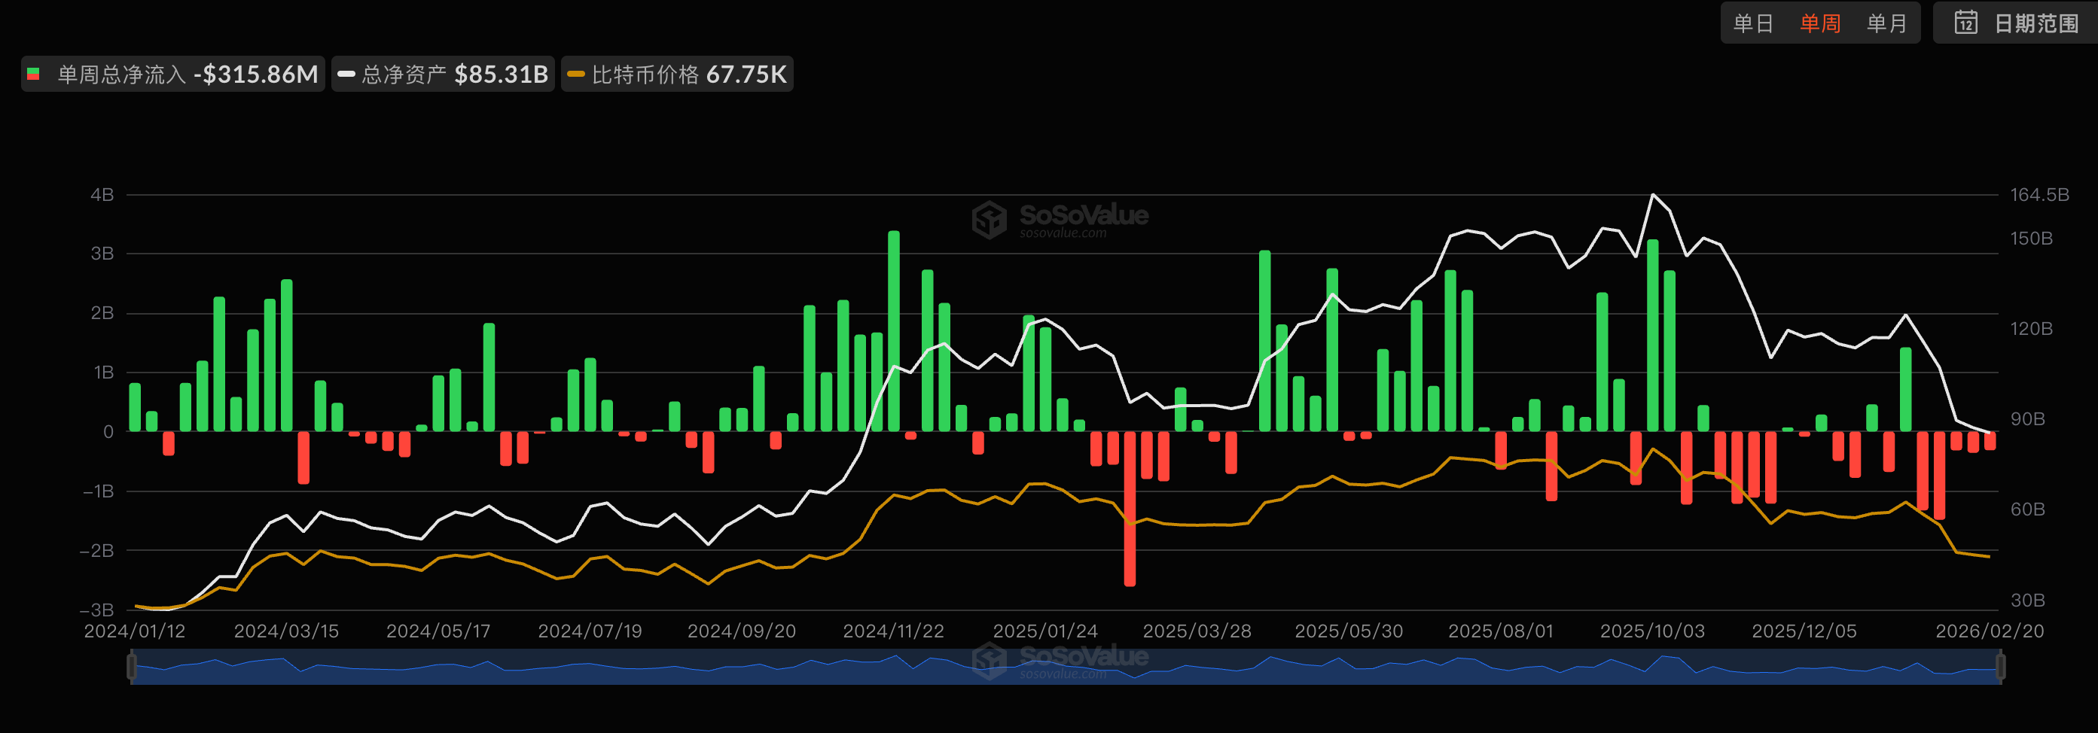The height and width of the screenshot is (733, 2098).
Task: Click the left handle of the range navigator
Action: coord(132,666)
